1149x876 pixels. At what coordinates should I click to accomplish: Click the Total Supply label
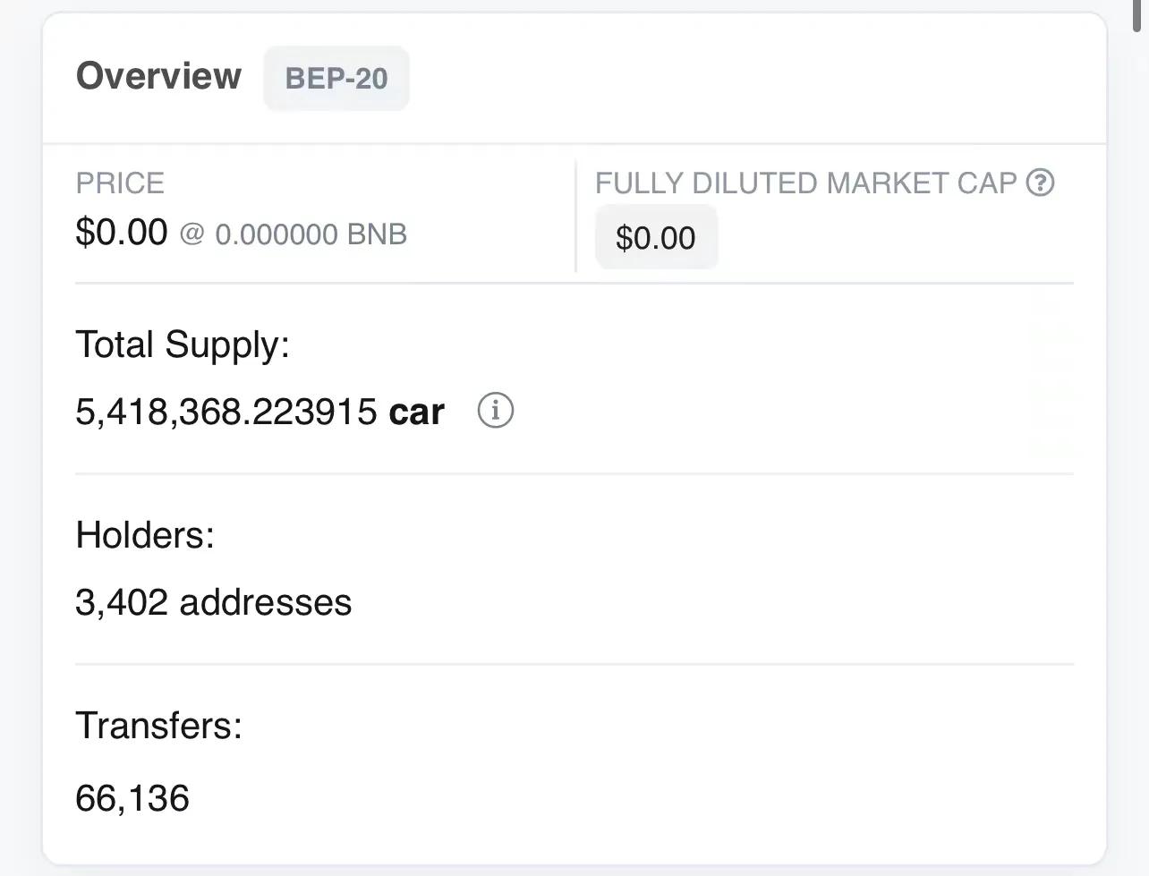183,344
